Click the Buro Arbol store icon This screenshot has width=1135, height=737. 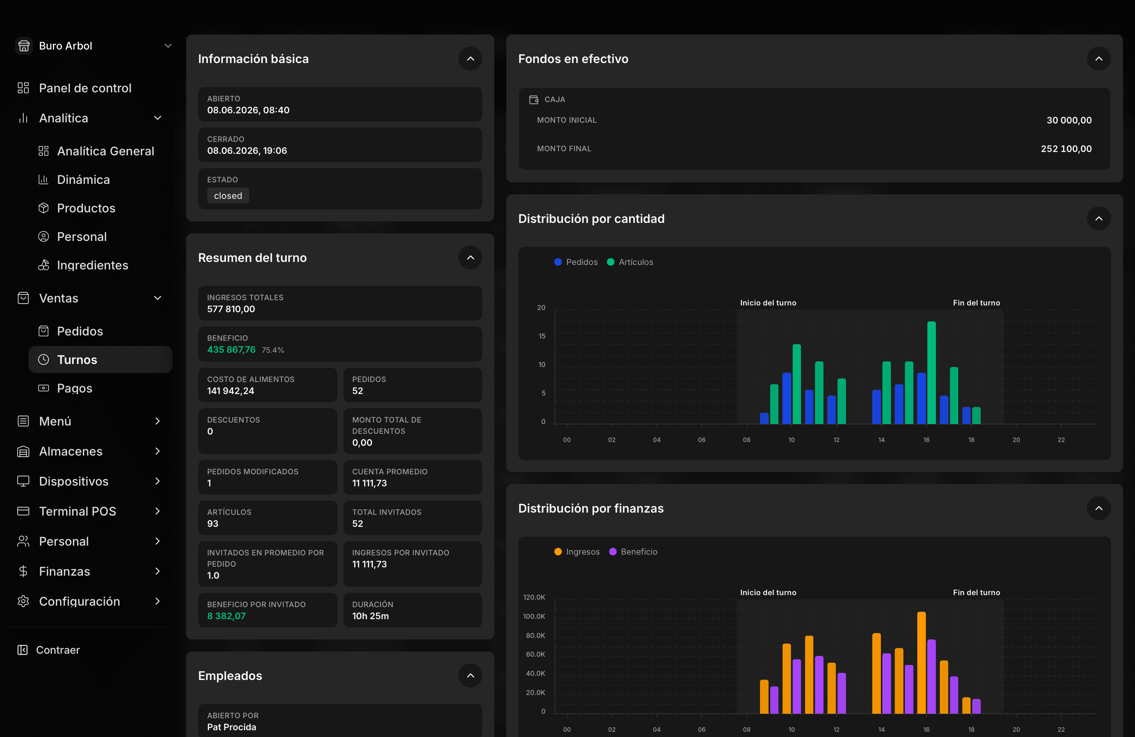tap(24, 46)
